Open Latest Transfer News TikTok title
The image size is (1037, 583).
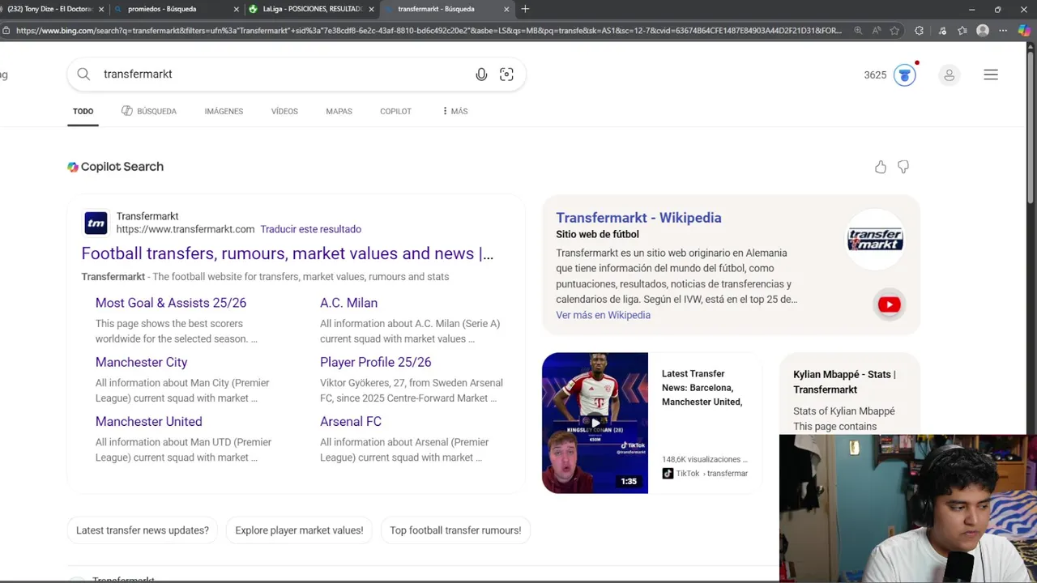pyautogui.click(x=702, y=387)
